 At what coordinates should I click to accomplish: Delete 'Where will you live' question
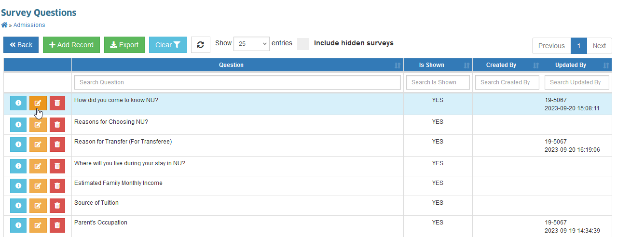[x=57, y=166]
